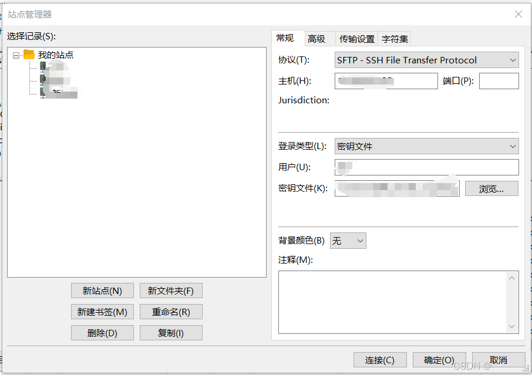This screenshot has height=375, width=532.
Task: Click the comments scrollbar up arrow
Action: tap(512, 278)
